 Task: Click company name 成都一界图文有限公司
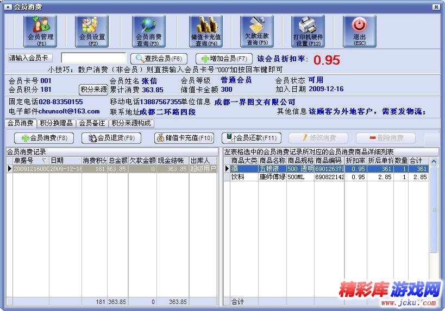(x=255, y=102)
